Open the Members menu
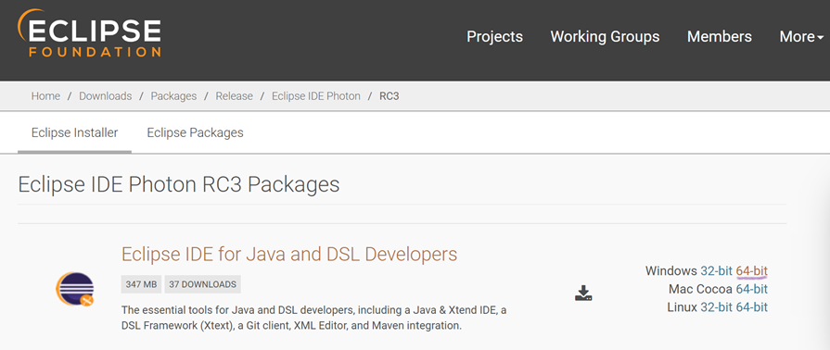The height and width of the screenshot is (350, 830). [x=720, y=36]
